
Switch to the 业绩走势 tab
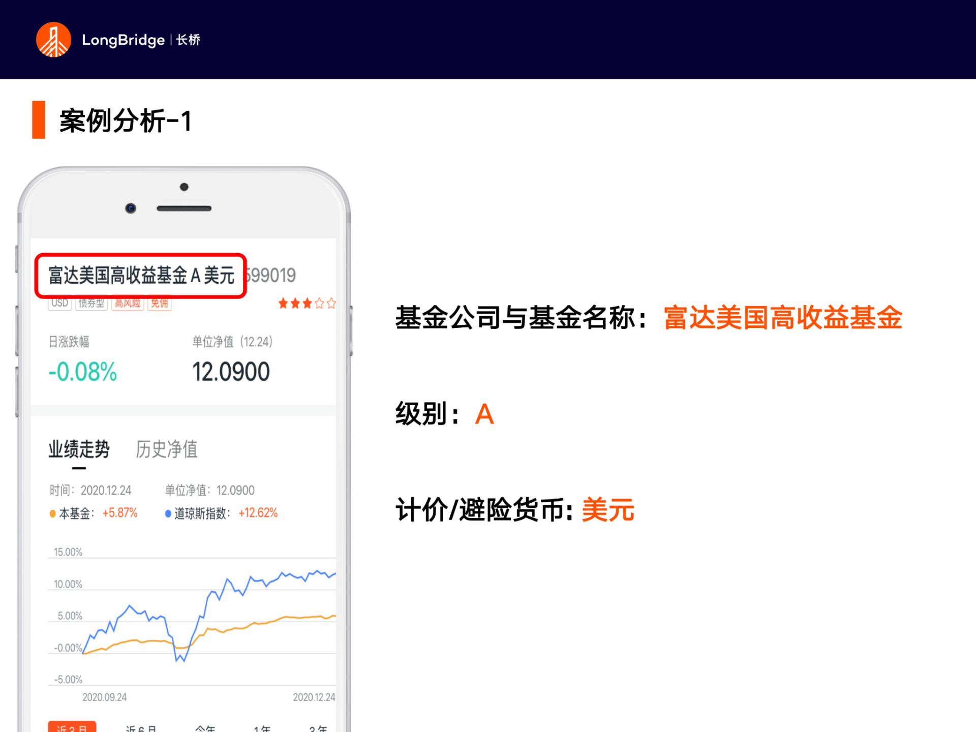[x=79, y=449]
